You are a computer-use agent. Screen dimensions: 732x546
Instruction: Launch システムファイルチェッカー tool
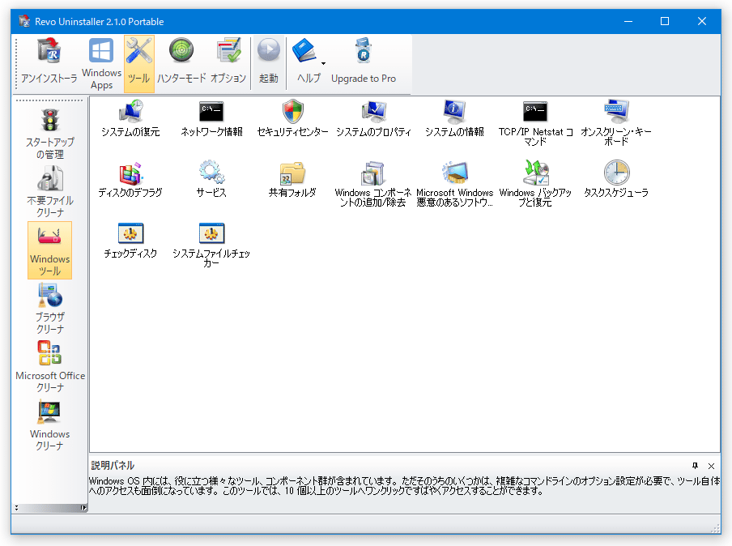click(x=211, y=245)
